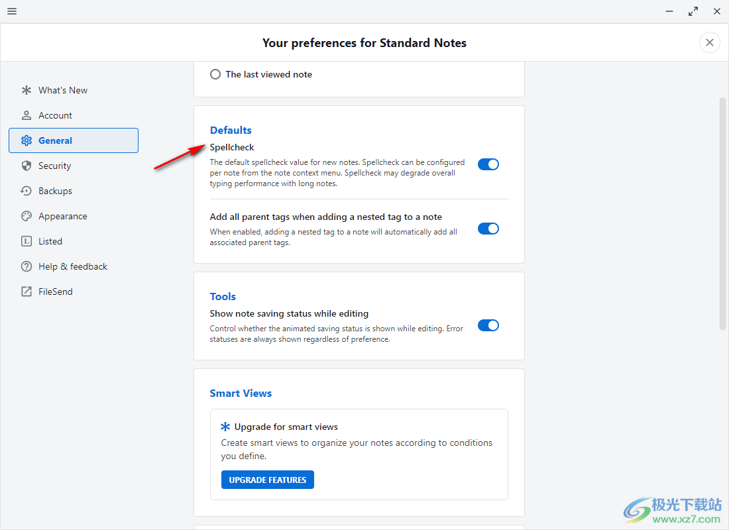The image size is (729, 530).
Task: Click the preferences vertical scrollbar
Action: click(722, 214)
